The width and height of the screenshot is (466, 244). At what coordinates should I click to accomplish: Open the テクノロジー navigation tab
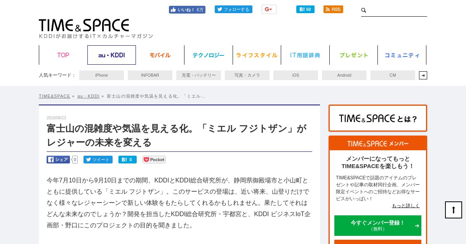[209, 55]
